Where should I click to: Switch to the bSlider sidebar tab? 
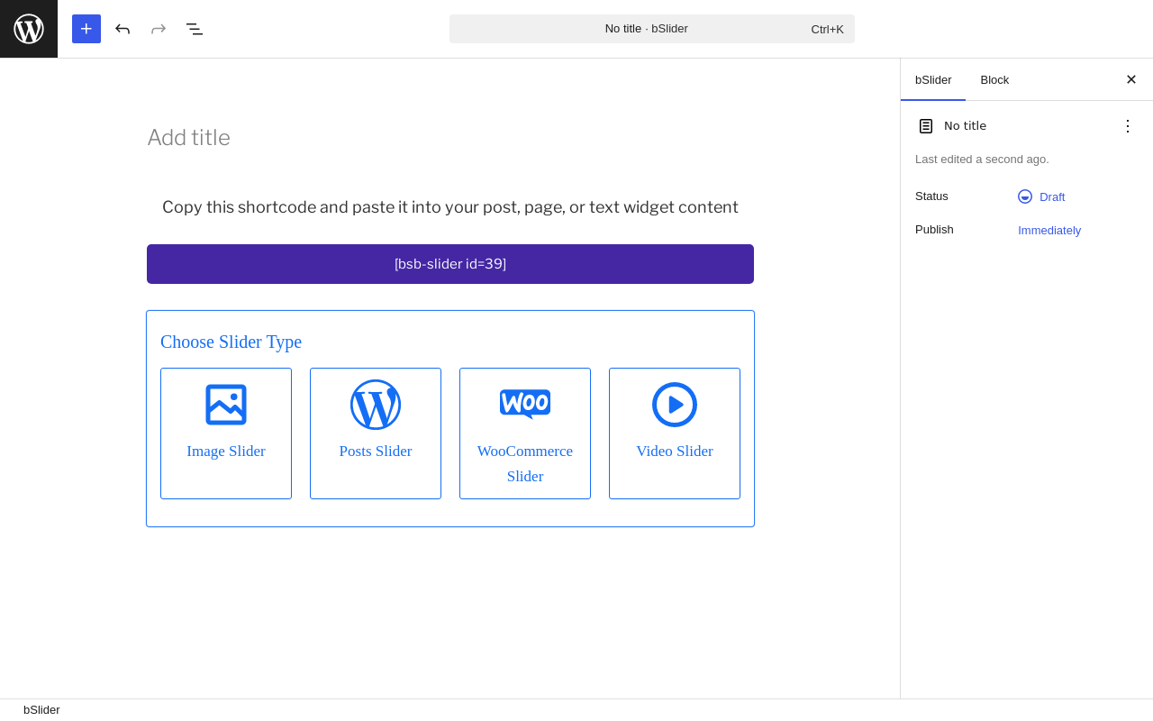click(x=933, y=79)
